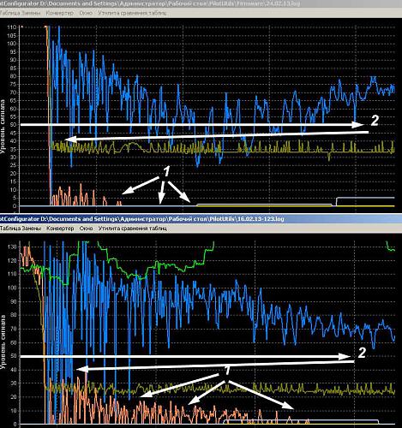This screenshot has width=402, height=428.
Task: Open 'Таблица Замены' menu in top window
Action: (20, 13)
